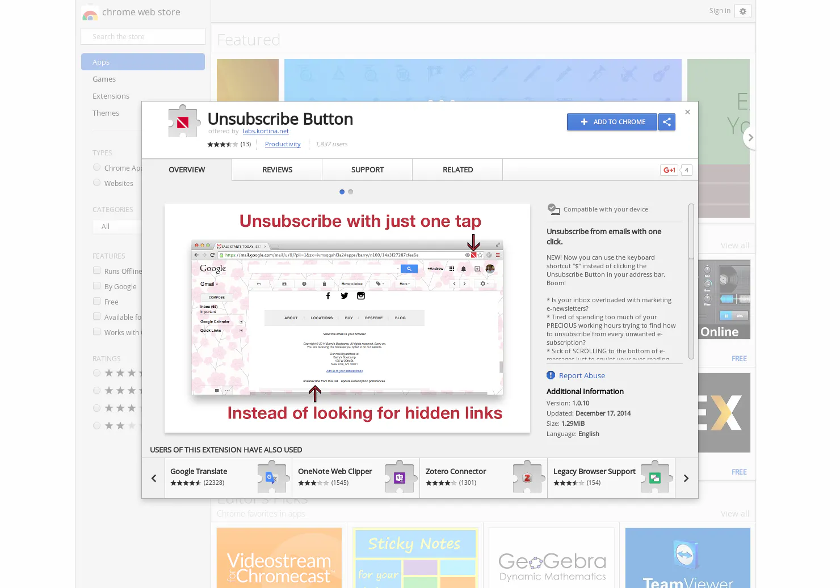840x588 pixels.
Task: Click Sign in link
Action: click(x=720, y=11)
